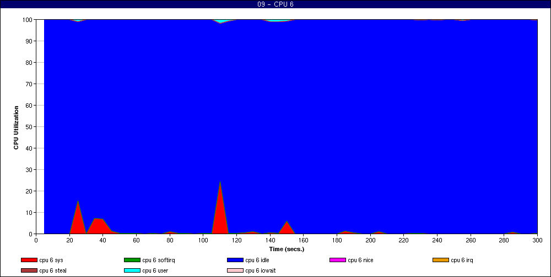Click the y-axis tick label 90

29,41
